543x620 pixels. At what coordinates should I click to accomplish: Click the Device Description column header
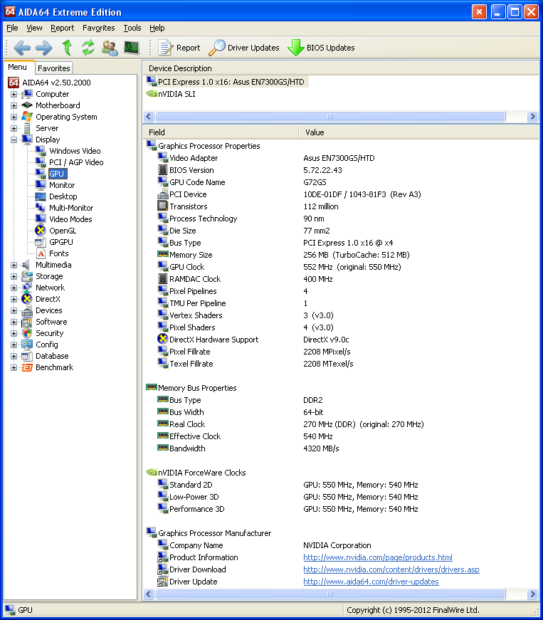(x=341, y=68)
